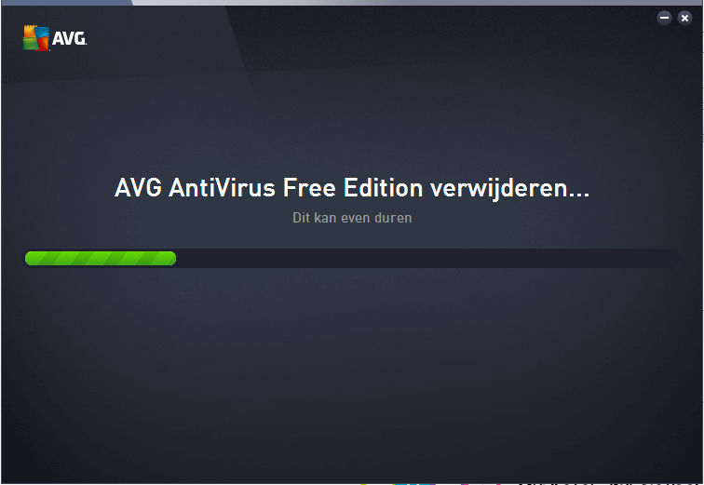
Task: Click the colorful AVG logo icon
Action: [x=36, y=38]
